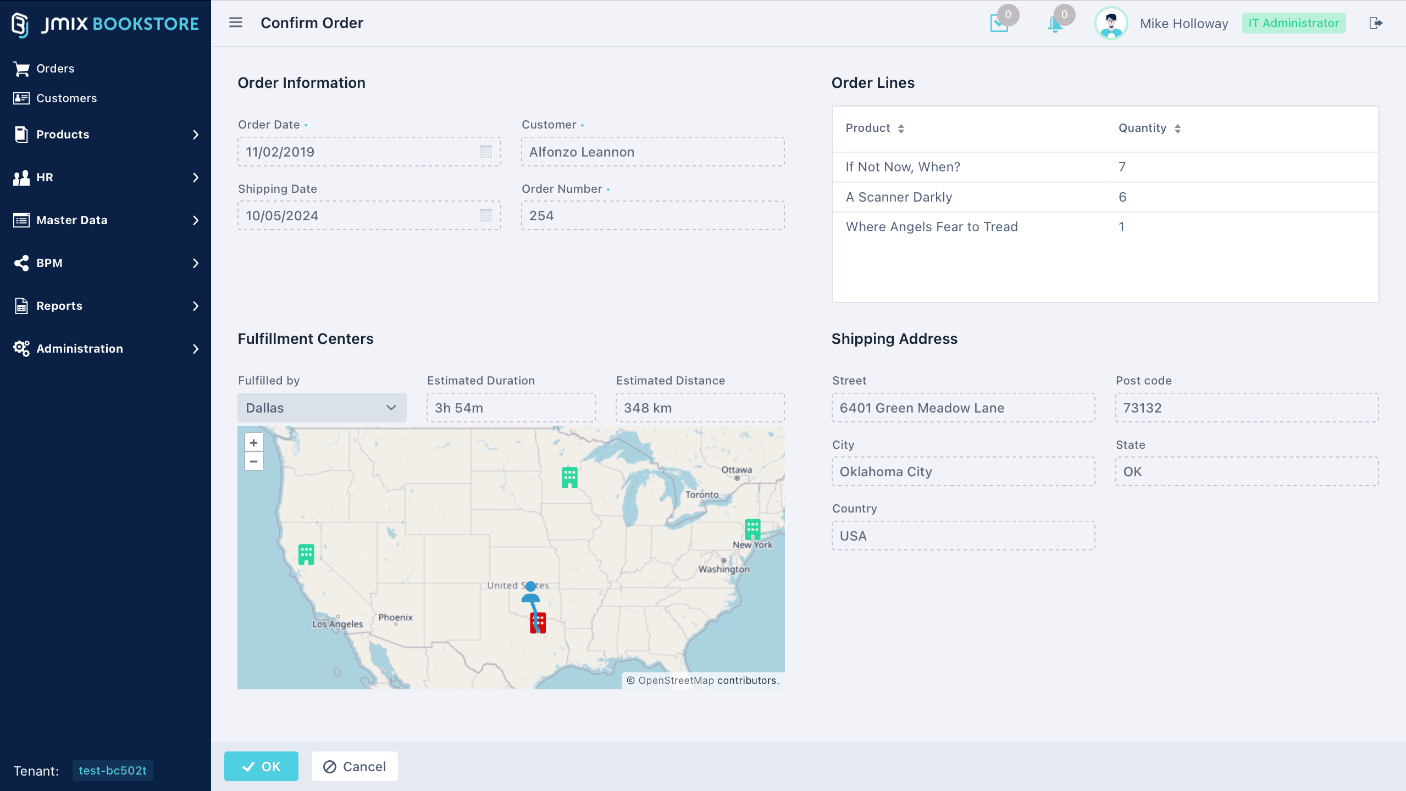Open the tasks inbox icon

point(999,24)
